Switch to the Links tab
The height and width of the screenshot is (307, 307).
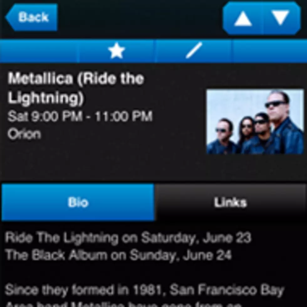click(230, 202)
